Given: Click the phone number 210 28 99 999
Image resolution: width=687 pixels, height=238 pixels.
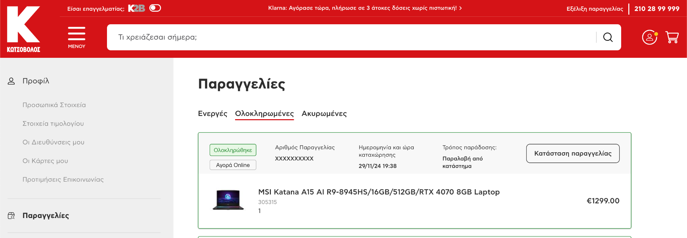Looking at the screenshot, I should pyautogui.click(x=657, y=9).
